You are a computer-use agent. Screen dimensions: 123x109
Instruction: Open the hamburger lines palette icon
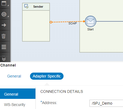[x=4, y=47]
